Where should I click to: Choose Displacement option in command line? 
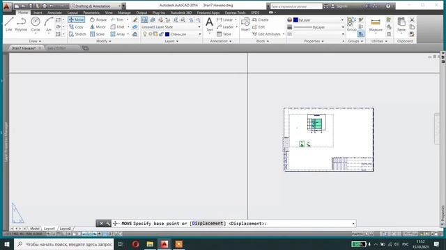click(x=208, y=224)
